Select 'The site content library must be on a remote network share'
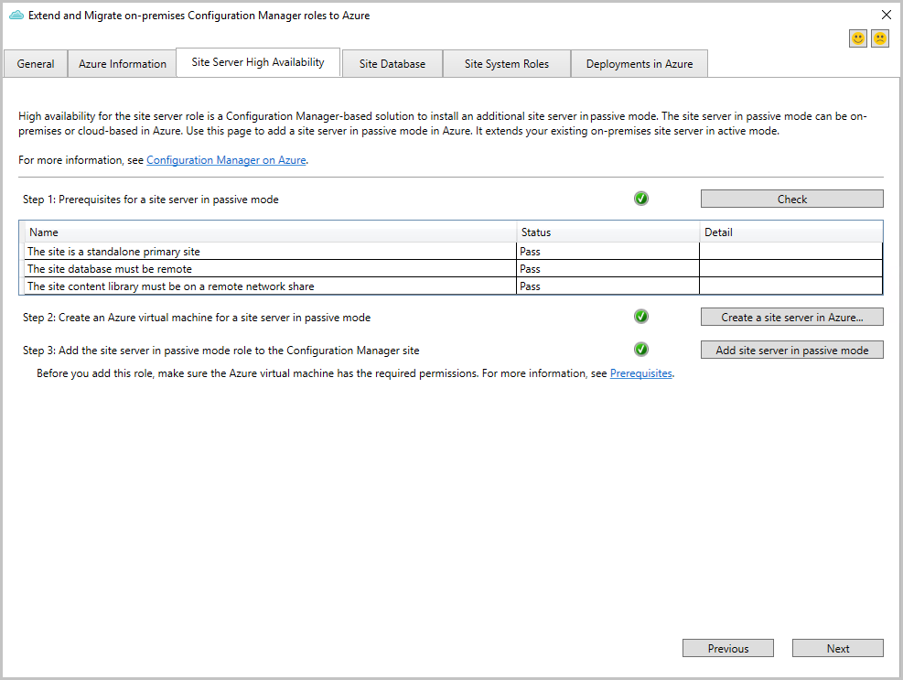 [454, 286]
